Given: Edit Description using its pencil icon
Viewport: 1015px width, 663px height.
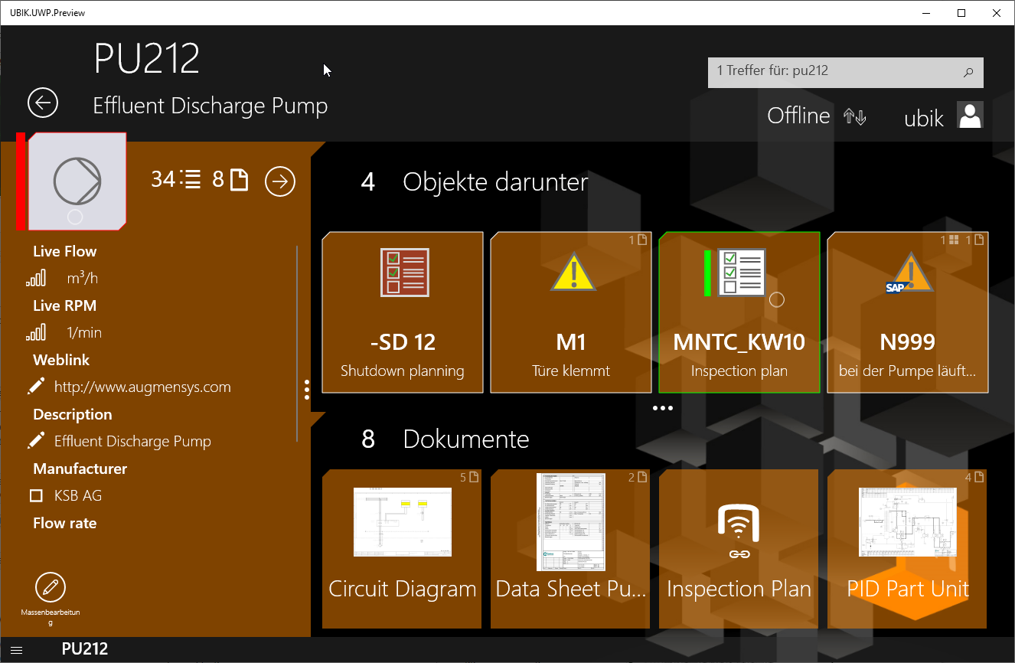Looking at the screenshot, I should pos(36,441).
